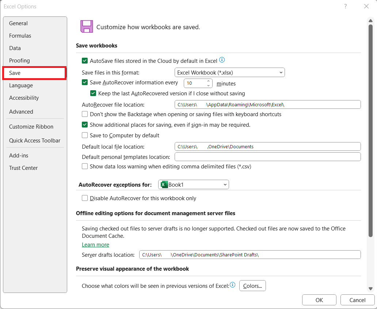Enable data loss warning for csv files
377x309 pixels.
coord(85,166)
